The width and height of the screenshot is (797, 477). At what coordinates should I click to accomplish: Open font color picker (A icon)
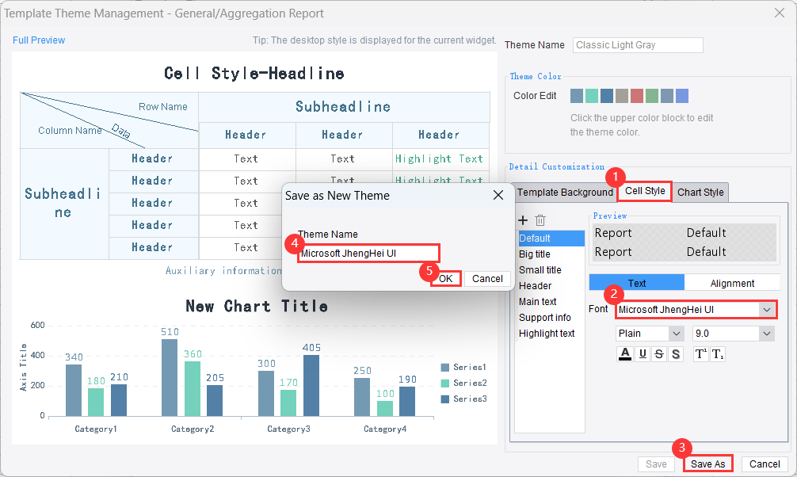click(x=625, y=354)
